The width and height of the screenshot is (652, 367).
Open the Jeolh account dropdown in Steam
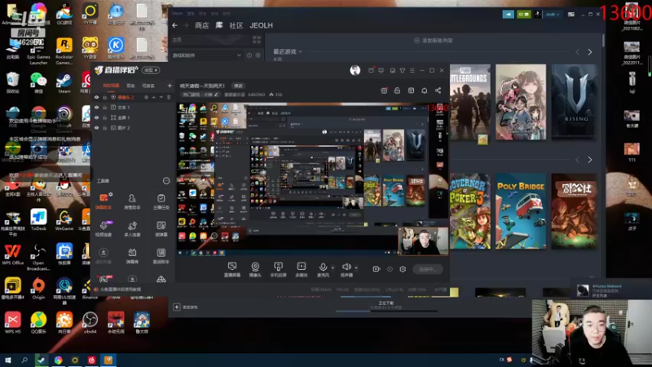pos(553,14)
